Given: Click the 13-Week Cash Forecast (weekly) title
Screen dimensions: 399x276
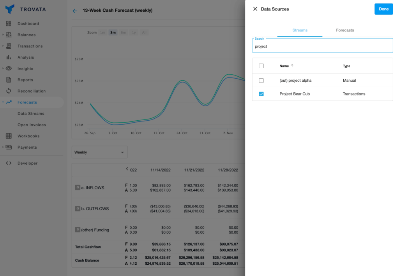Looking at the screenshot, I should 118,11.
